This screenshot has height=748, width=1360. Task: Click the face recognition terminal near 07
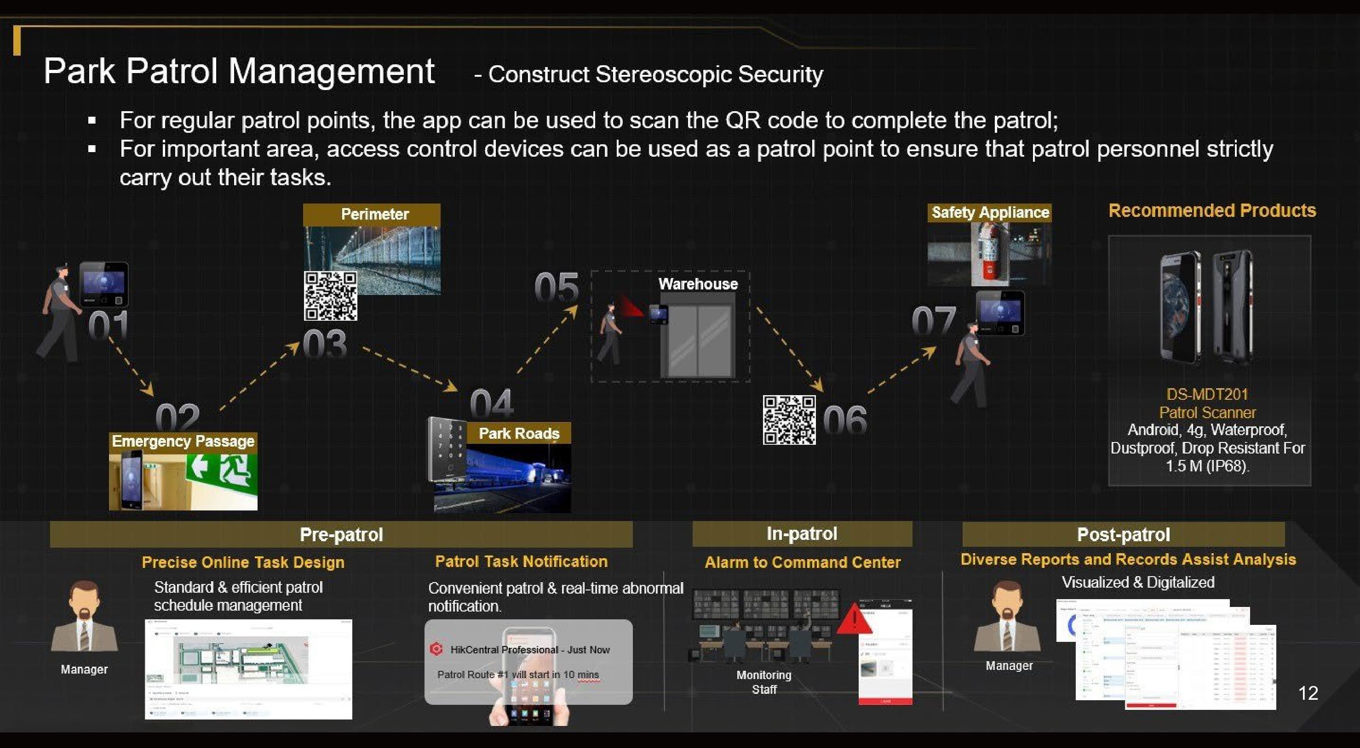click(1000, 313)
